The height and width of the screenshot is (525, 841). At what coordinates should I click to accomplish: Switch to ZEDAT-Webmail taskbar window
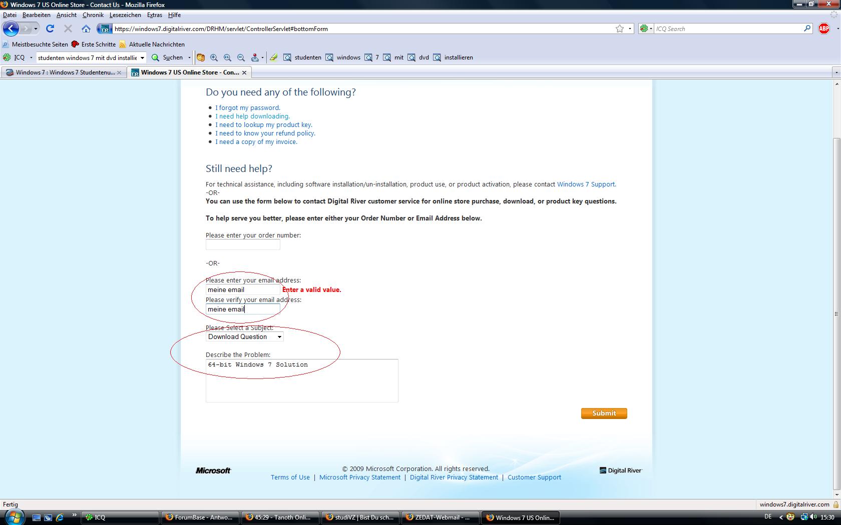click(x=440, y=517)
